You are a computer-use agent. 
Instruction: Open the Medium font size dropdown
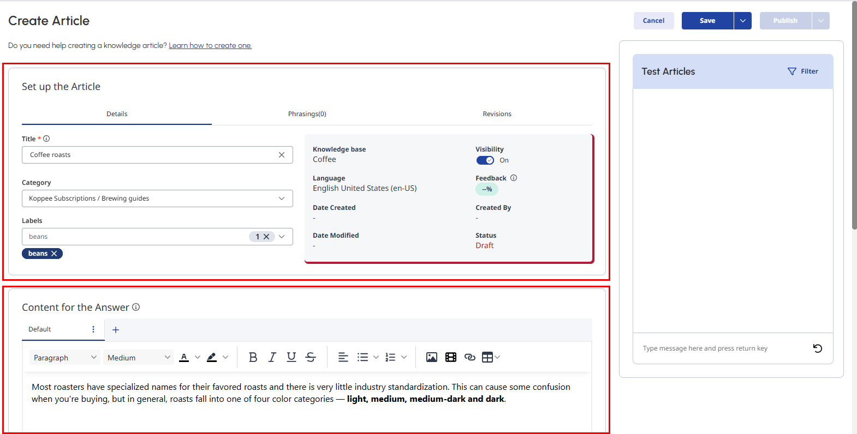point(139,358)
